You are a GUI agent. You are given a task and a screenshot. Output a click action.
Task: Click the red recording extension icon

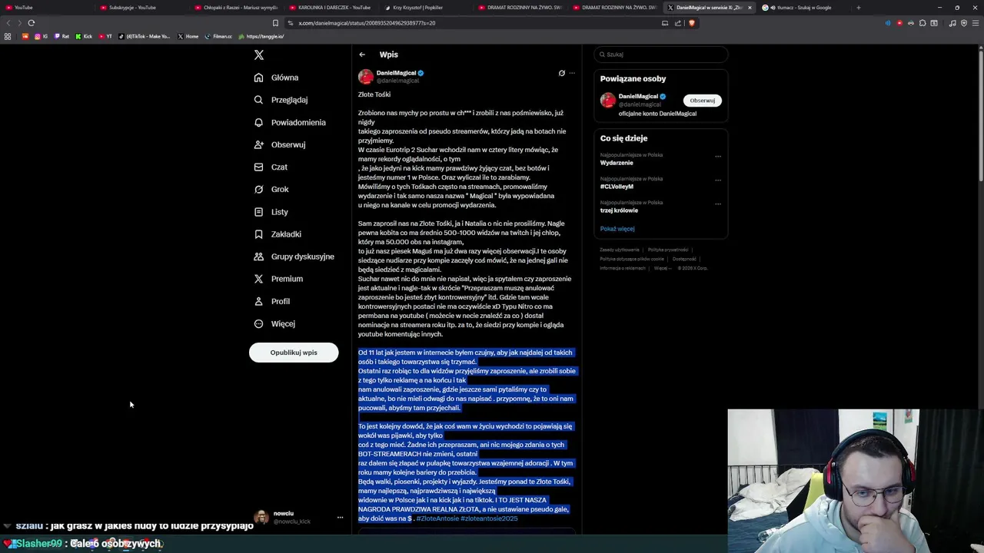tap(899, 23)
